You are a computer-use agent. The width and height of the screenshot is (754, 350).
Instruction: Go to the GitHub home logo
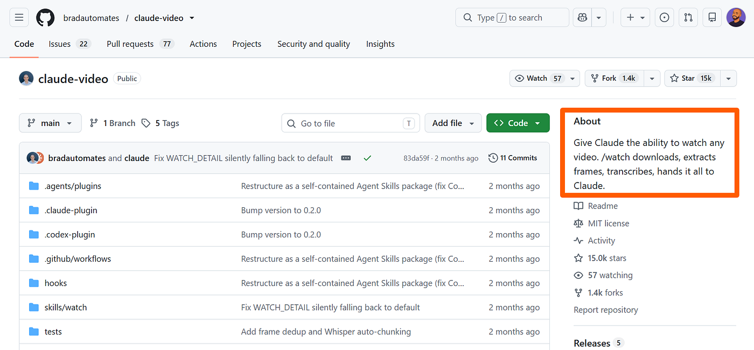coord(45,18)
